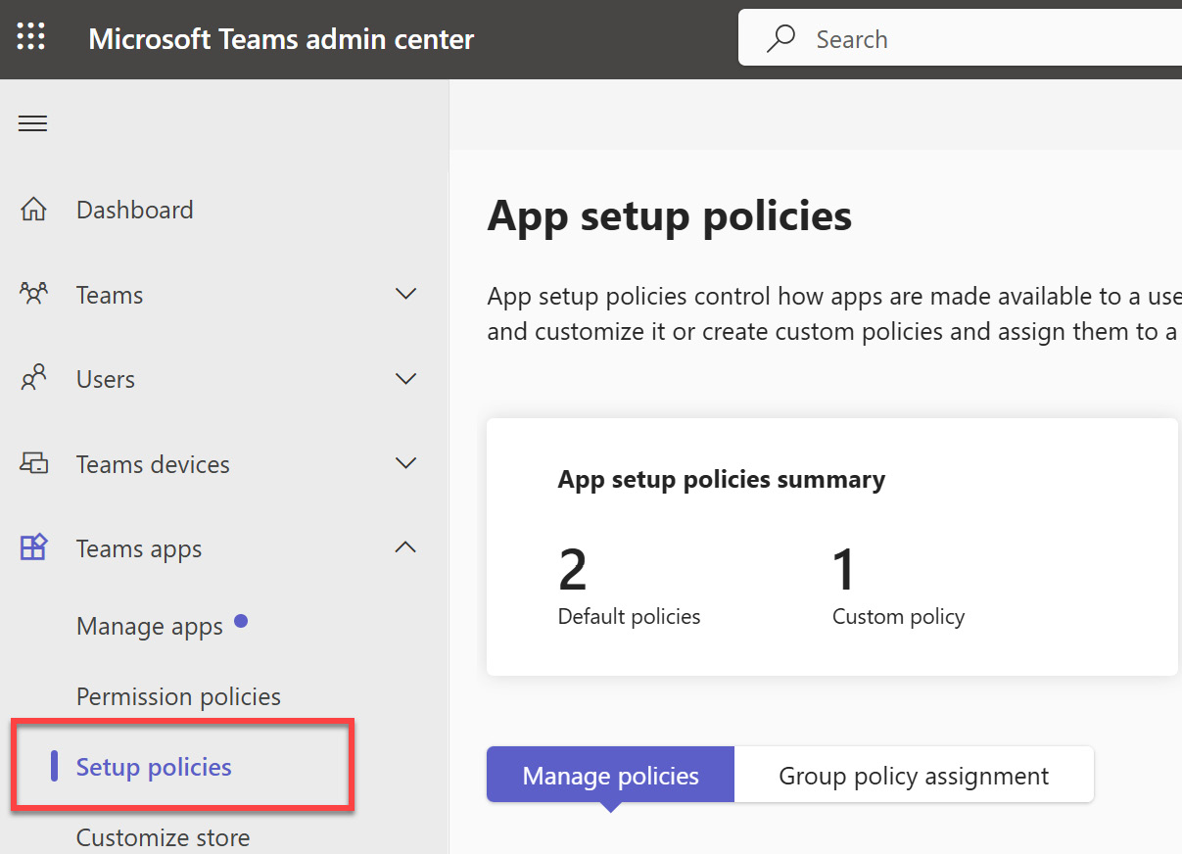Click the App setup policies summary title

click(x=722, y=479)
